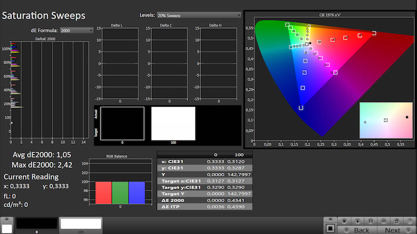Click the red bar in RGB Balance chart
The width and height of the screenshot is (417, 234).
point(104,192)
